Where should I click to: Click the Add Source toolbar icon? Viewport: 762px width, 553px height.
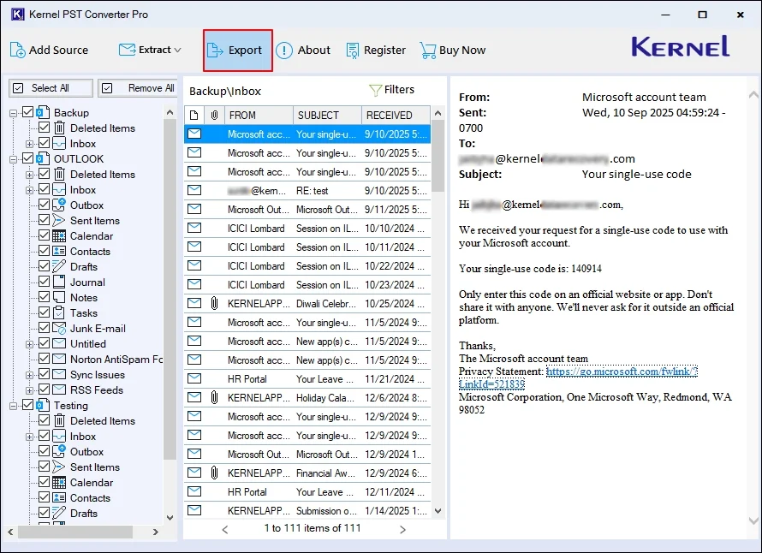(18, 50)
